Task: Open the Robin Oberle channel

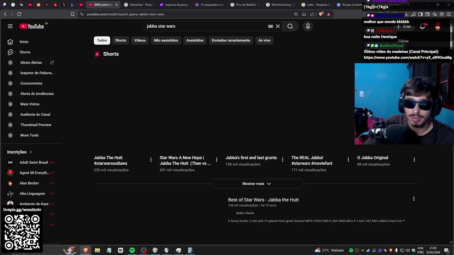Action: (x=245, y=213)
